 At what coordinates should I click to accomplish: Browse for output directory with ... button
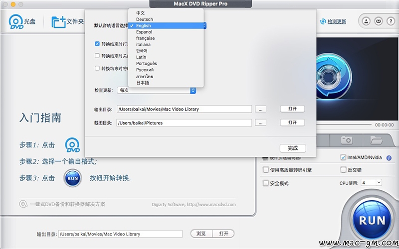[x=260, y=109]
